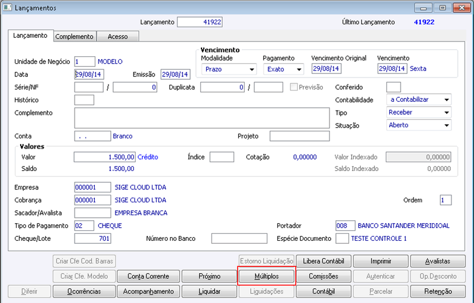Focus the Série field before the slash
Screen dimensions: 474x303
pyautogui.click(x=89, y=87)
